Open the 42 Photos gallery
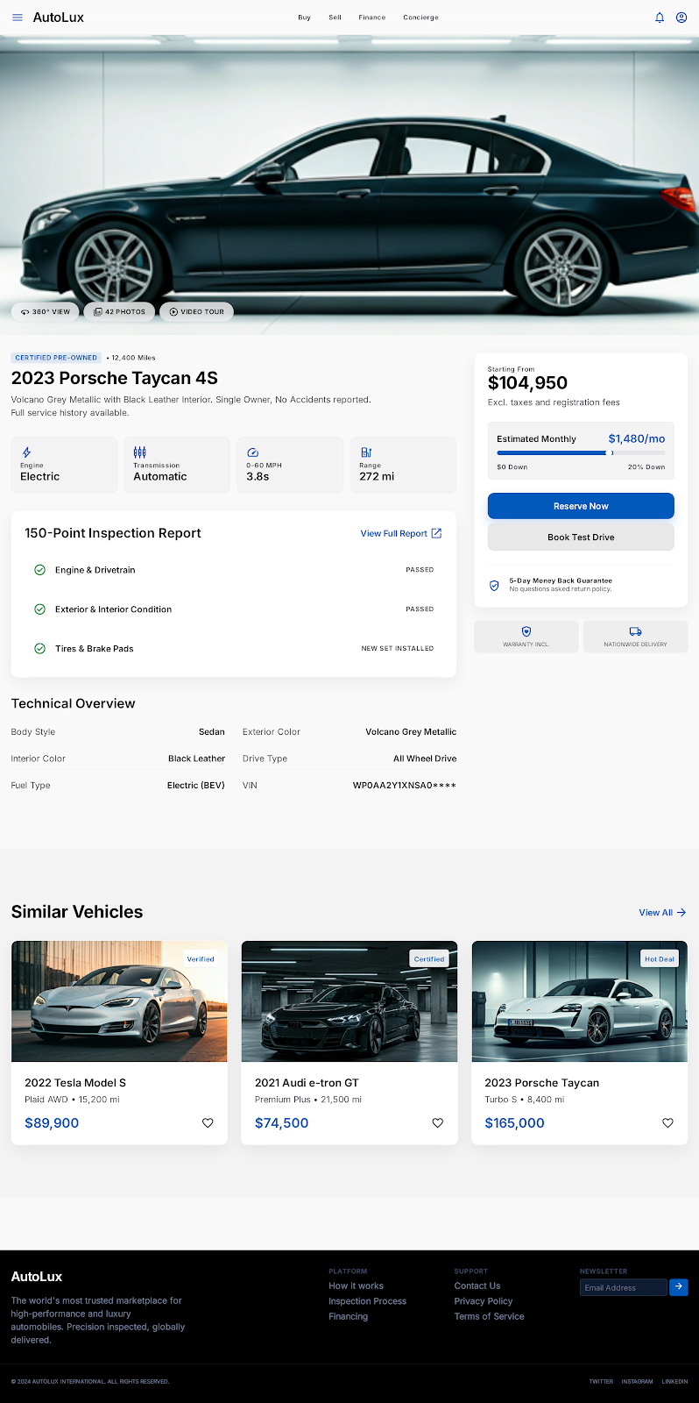 (x=119, y=311)
